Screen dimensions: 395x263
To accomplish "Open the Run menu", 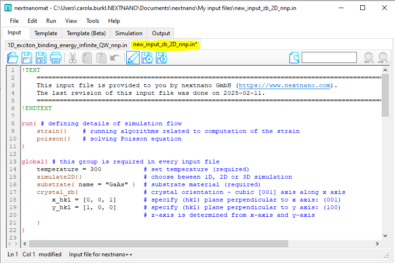I will click(x=51, y=21).
